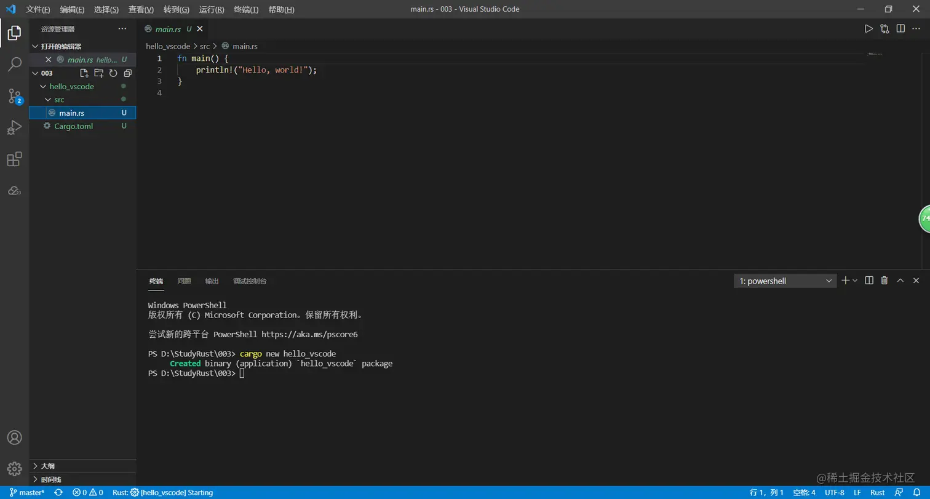Click Rust hello_vscode Starting status
The width and height of the screenshot is (930, 499).
click(163, 492)
